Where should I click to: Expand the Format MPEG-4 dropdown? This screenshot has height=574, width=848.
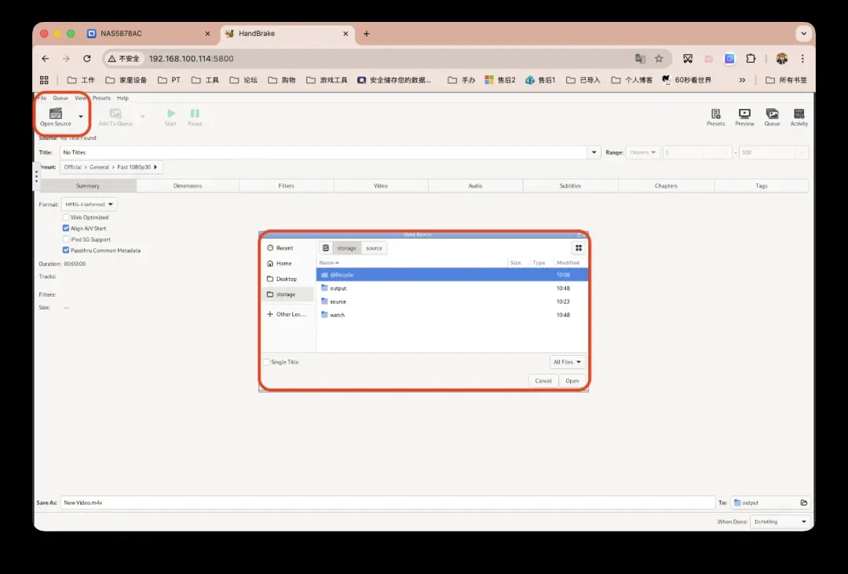pyautogui.click(x=90, y=204)
